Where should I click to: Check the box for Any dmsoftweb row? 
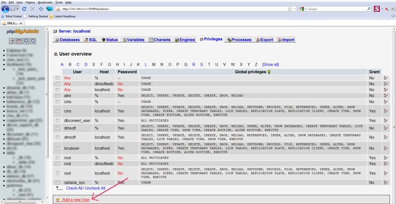pyautogui.click(x=58, y=84)
